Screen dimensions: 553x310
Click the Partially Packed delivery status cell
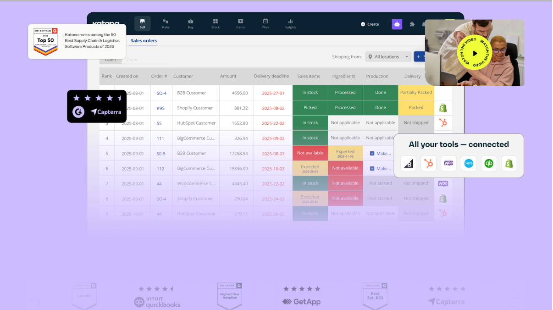coord(416,93)
